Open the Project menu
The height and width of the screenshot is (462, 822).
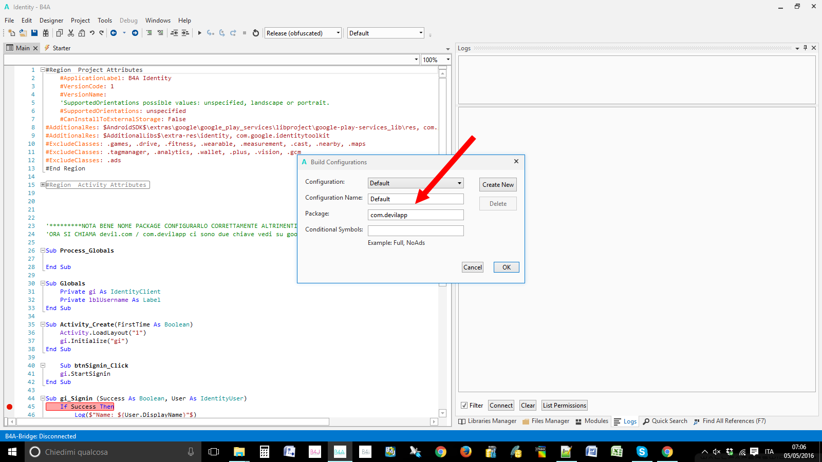click(80, 21)
